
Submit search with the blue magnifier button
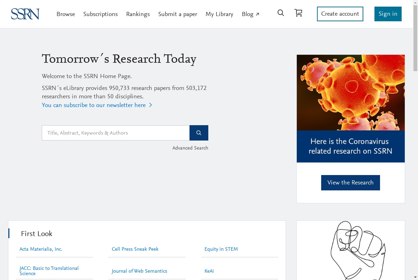199,133
